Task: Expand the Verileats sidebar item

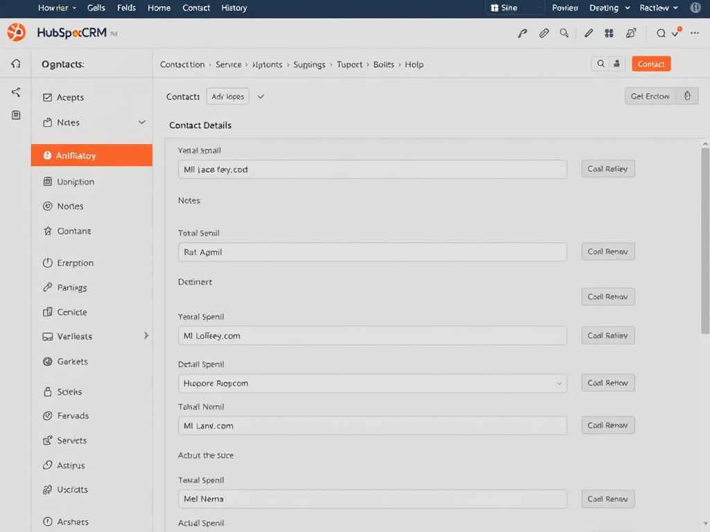Action: click(x=146, y=336)
